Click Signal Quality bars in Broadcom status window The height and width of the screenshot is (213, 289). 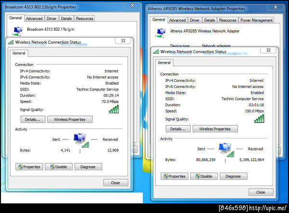point(114,109)
